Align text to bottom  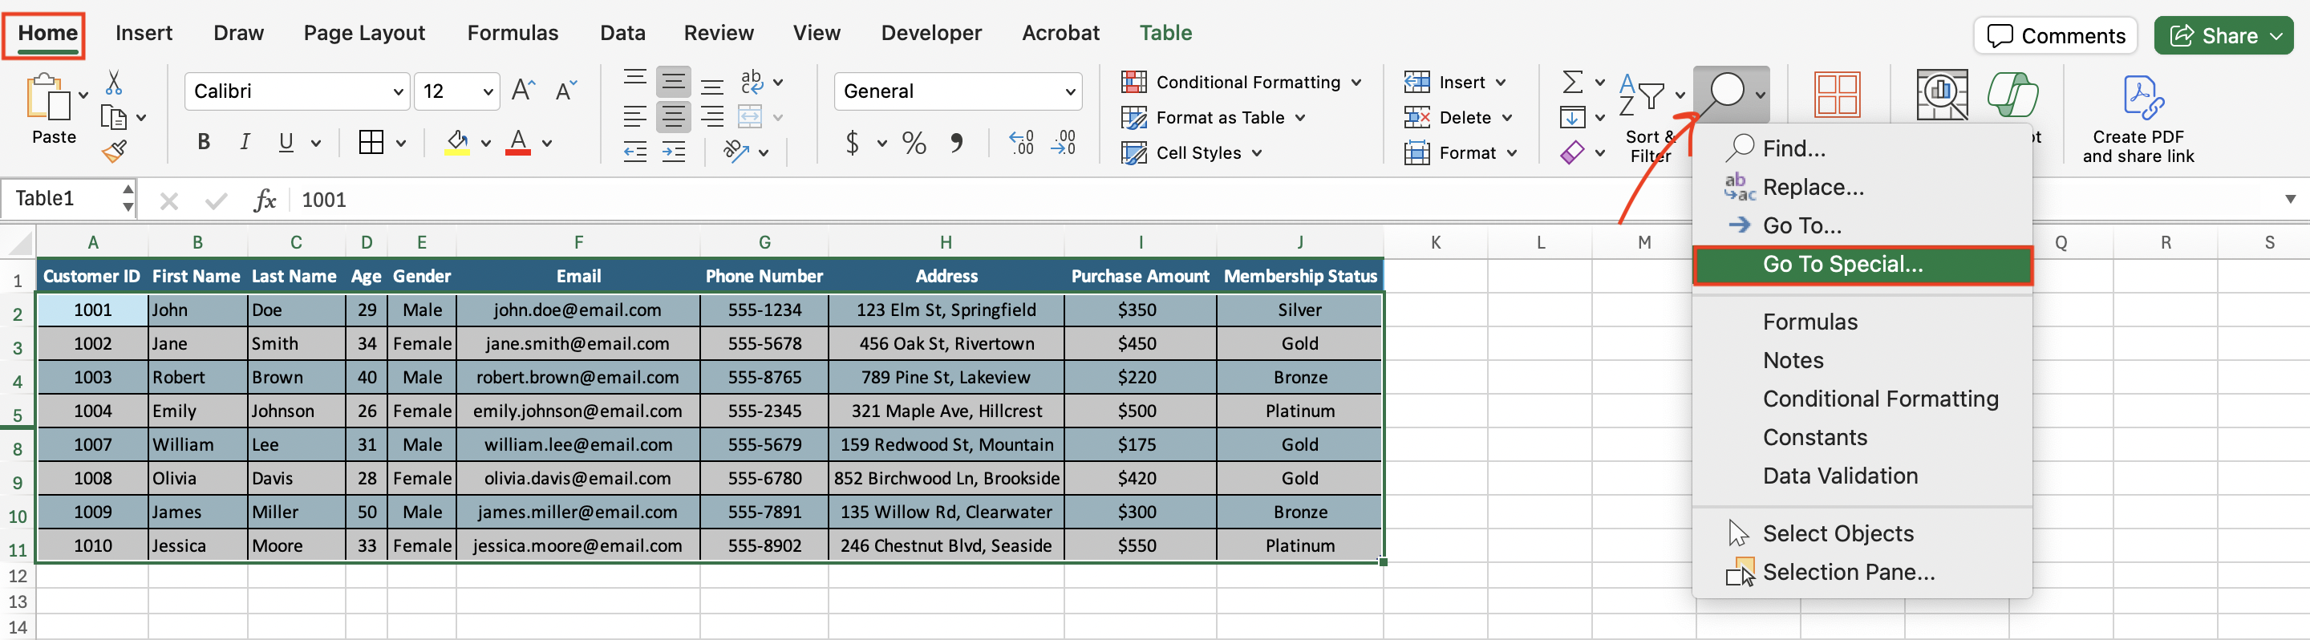[712, 86]
